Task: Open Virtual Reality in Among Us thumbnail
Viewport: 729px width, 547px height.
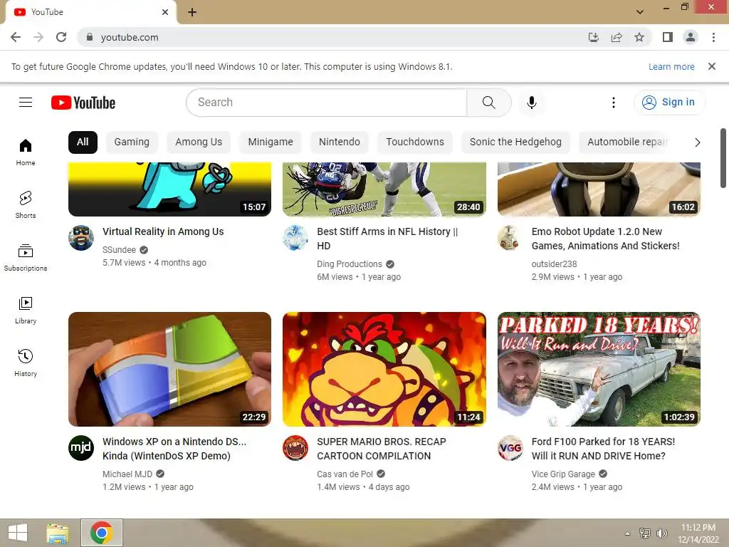Action: (169, 189)
